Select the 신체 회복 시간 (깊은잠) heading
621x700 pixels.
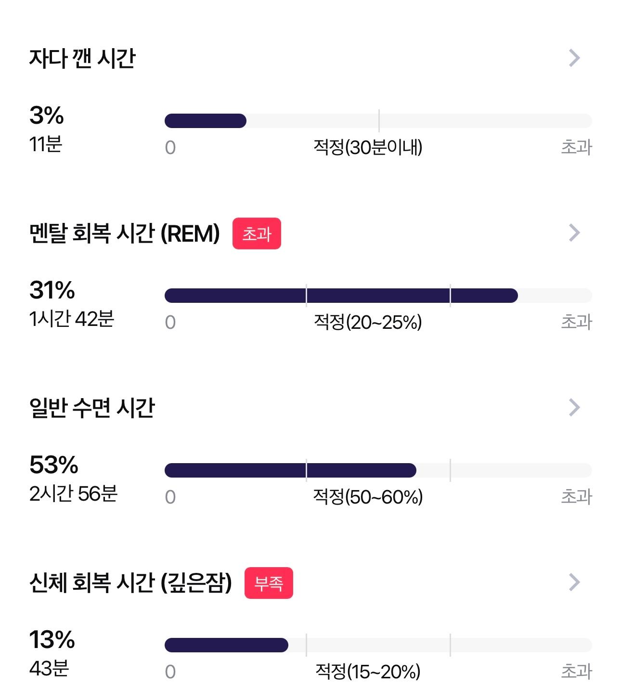(x=130, y=583)
